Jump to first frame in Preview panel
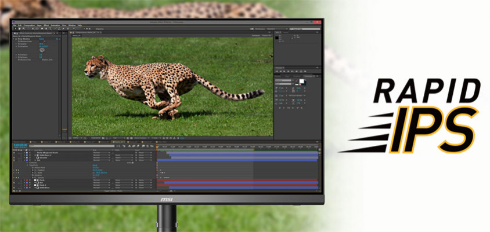490x232 pixels. point(276,71)
